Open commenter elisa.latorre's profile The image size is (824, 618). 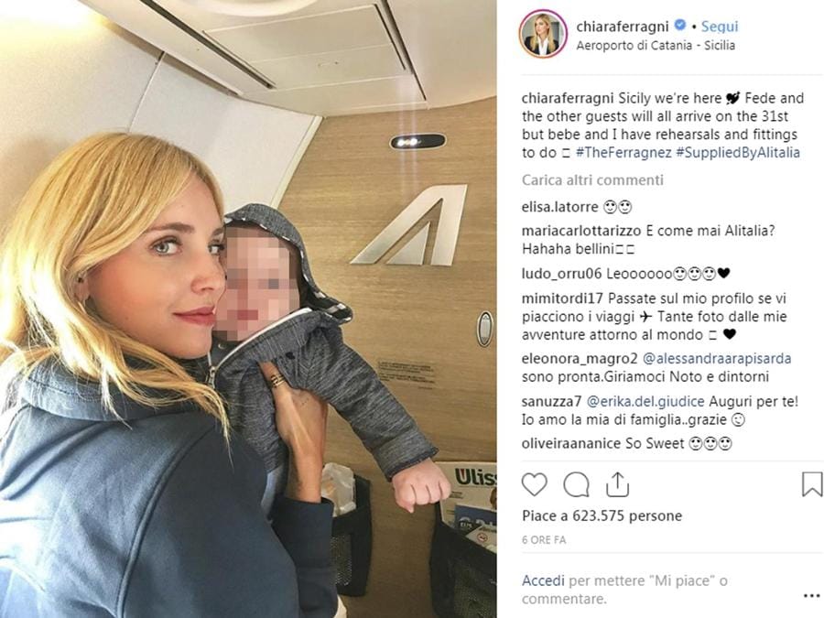(x=559, y=207)
